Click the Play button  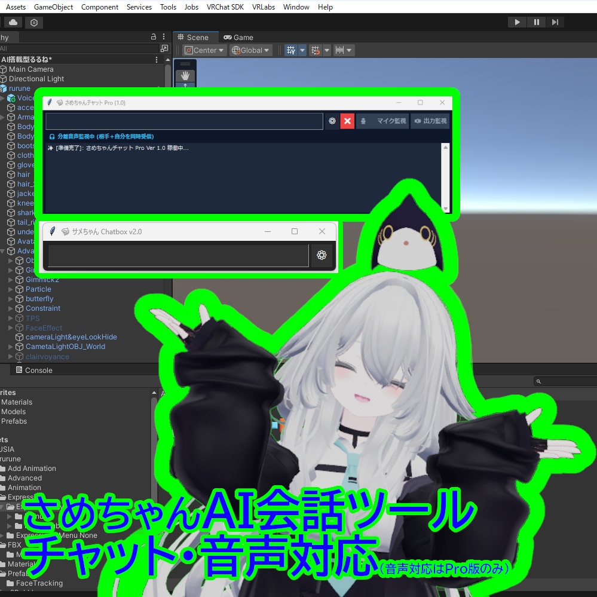click(517, 22)
